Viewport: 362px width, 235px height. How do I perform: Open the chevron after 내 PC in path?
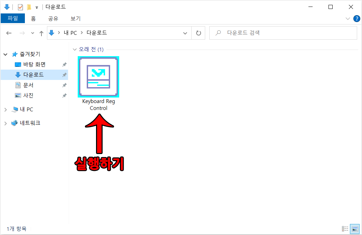pyautogui.click(x=82, y=33)
